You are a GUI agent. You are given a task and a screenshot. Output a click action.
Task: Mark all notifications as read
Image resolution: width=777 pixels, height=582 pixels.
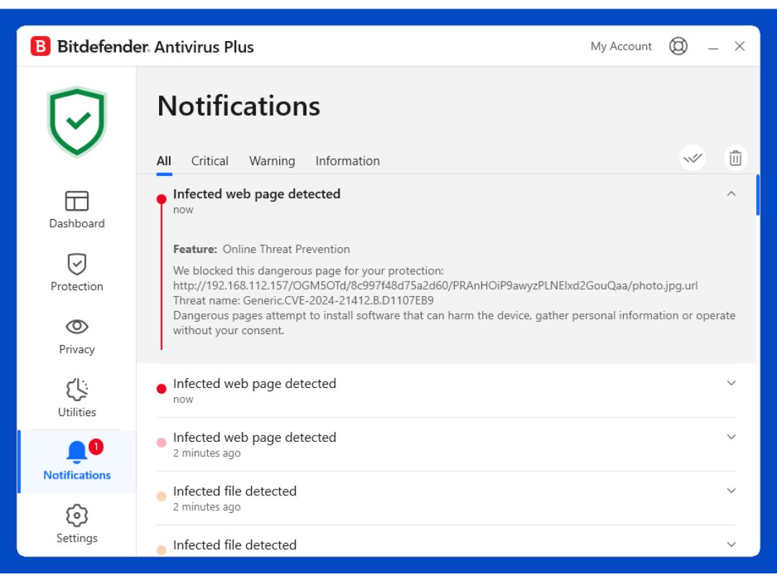coord(692,158)
